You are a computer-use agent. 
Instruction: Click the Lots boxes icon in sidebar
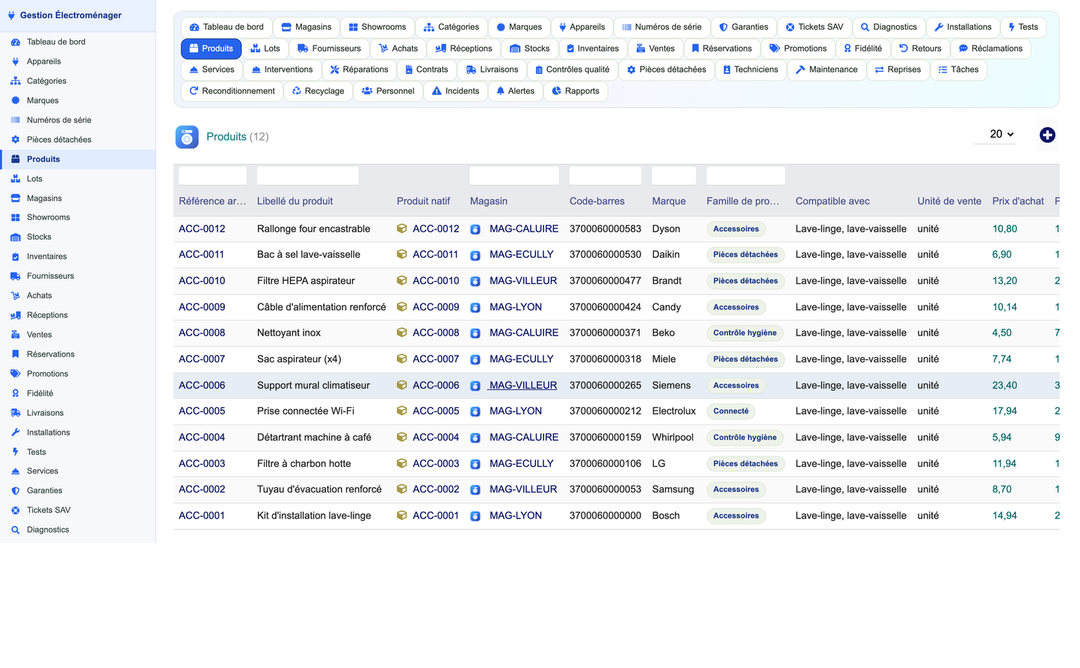click(15, 179)
